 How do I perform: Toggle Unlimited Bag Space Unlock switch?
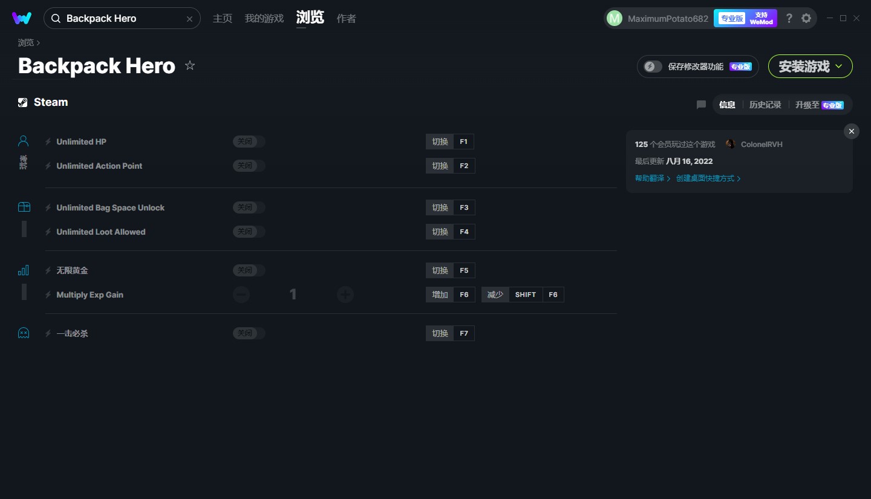point(249,207)
